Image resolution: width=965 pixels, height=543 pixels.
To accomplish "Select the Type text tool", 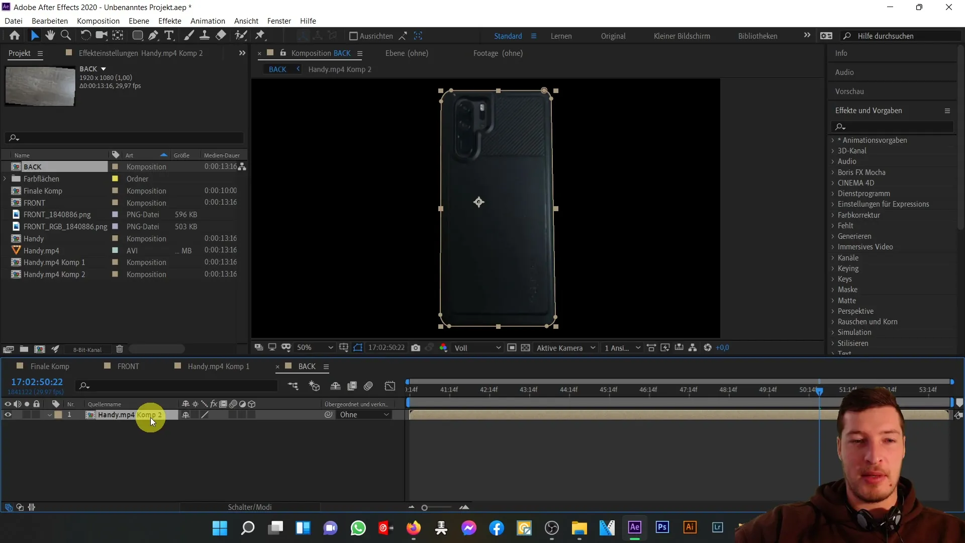I will 169,36.
